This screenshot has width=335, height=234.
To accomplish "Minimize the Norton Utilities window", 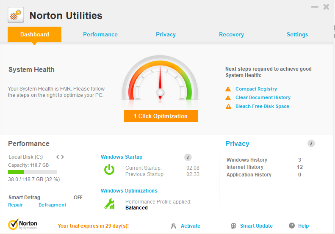I will (315, 7).
